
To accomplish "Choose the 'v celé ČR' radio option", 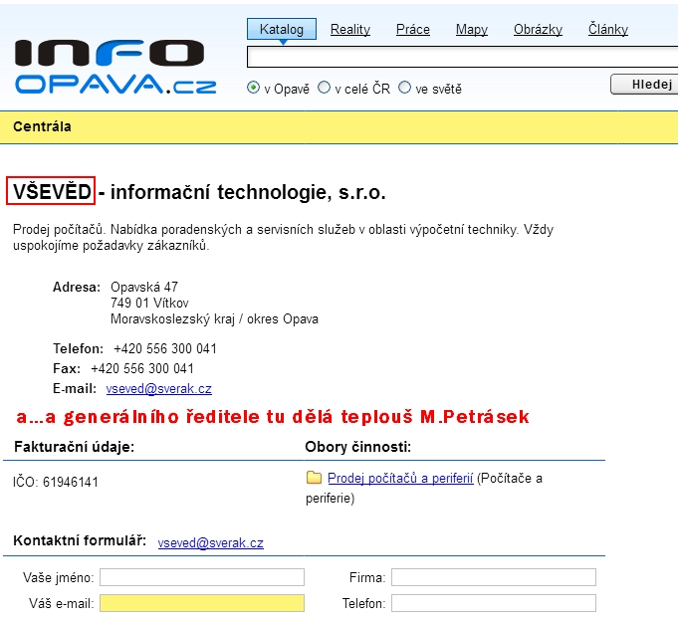I will pyautogui.click(x=324, y=88).
